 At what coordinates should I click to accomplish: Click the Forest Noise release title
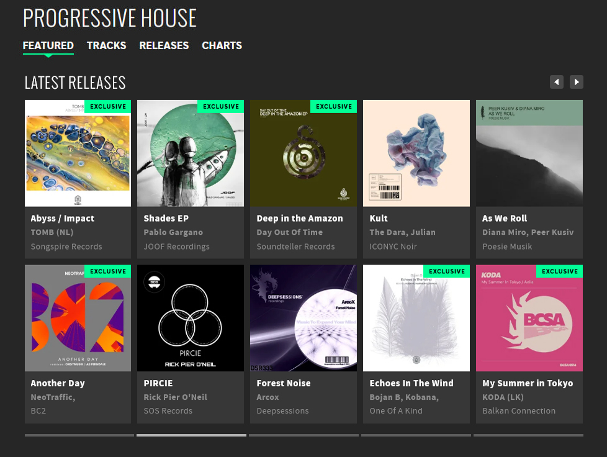(284, 383)
